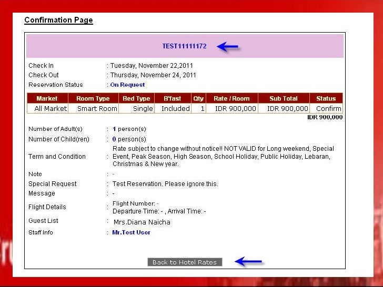The image size is (383, 287).
Task: Select the Status column header
Action: pyautogui.click(x=326, y=98)
